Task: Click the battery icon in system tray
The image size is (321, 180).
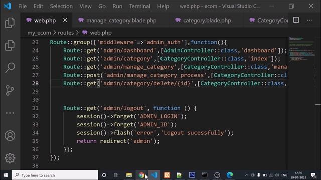Action: click(265, 175)
